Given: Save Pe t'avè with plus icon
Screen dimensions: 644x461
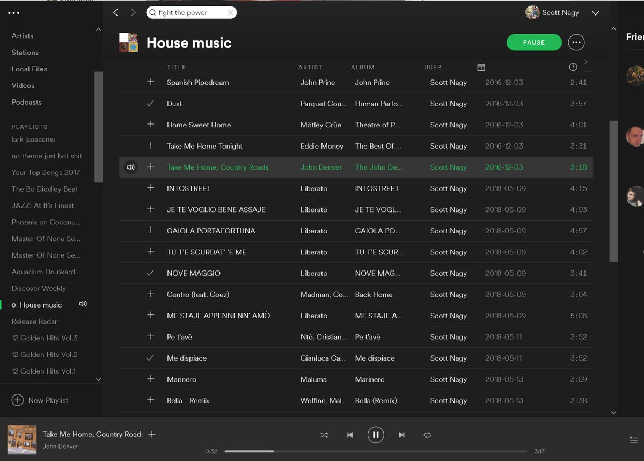Looking at the screenshot, I should 150,337.
